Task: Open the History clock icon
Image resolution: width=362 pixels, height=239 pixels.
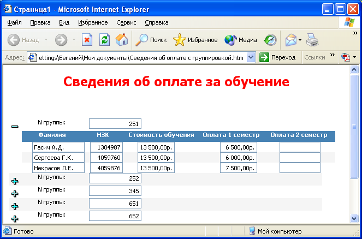Action: coord(270,40)
